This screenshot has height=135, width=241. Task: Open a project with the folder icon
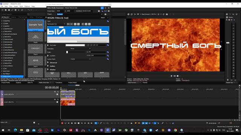tap(6, 10)
